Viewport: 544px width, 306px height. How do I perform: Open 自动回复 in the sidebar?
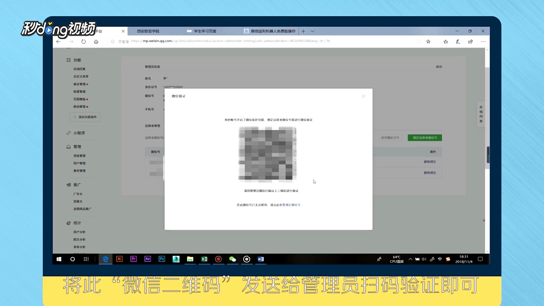coord(79,69)
